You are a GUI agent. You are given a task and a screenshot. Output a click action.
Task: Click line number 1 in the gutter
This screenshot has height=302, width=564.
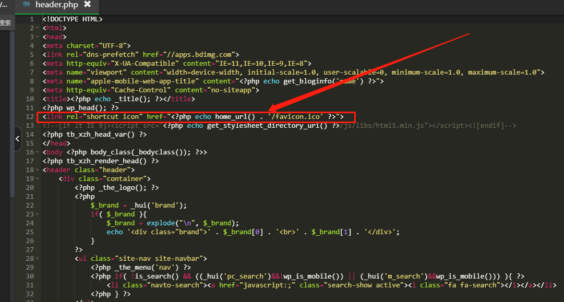[32, 19]
